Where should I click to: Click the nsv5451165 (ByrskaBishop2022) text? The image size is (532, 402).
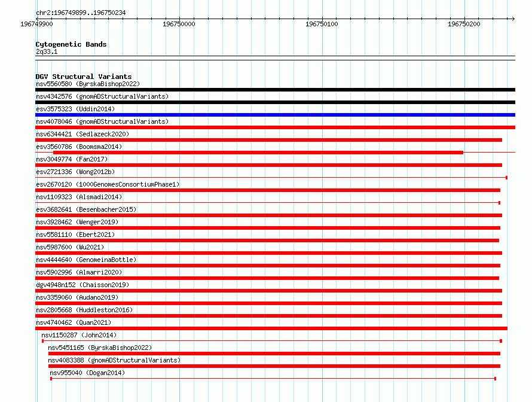click(x=100, y=348)
